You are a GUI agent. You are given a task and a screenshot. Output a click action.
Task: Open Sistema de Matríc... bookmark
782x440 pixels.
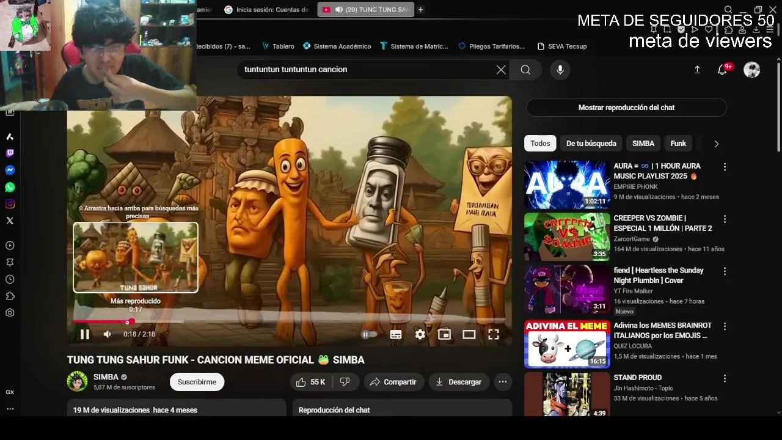pos(414,46)
